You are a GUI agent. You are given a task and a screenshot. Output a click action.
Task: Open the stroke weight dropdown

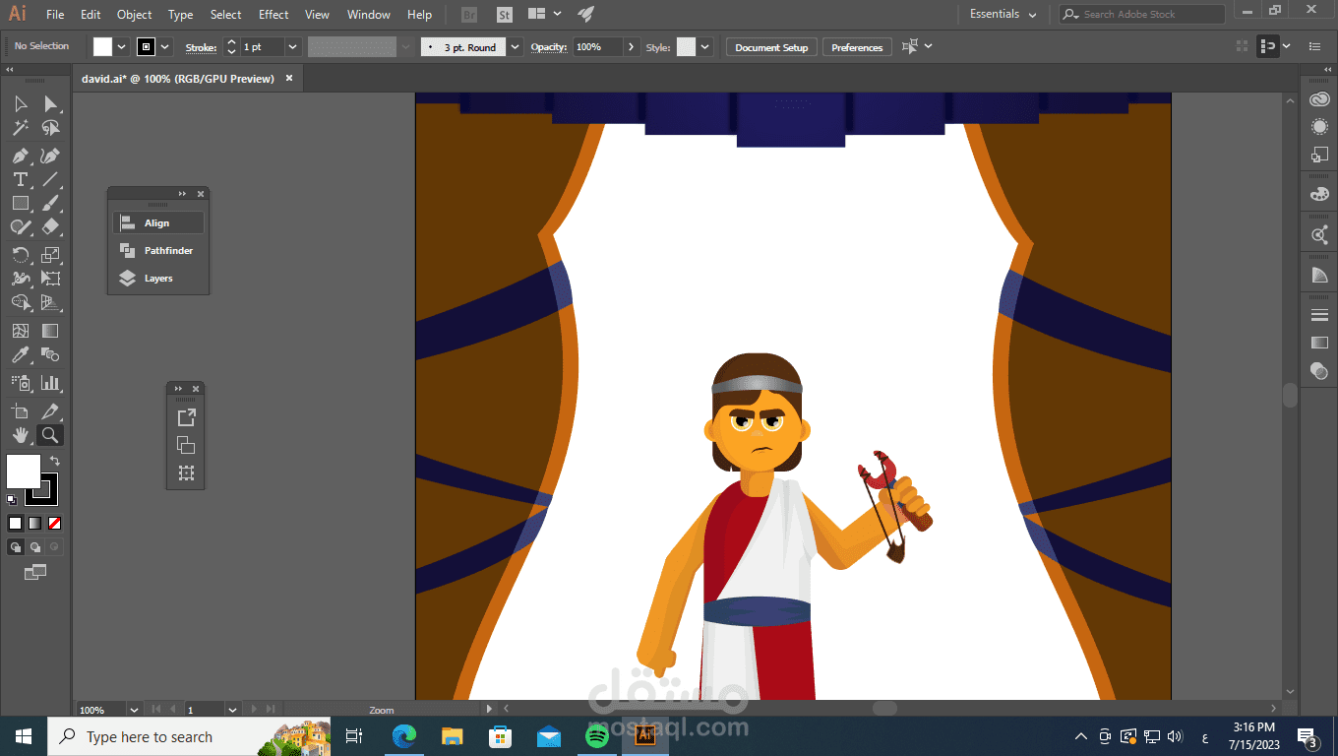(292, 47)
